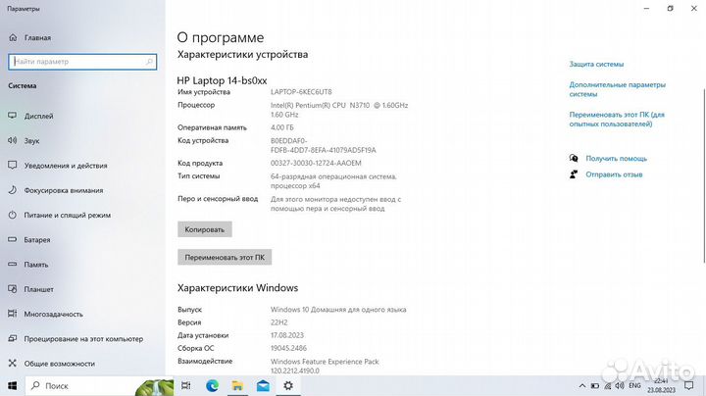706x396 pixels.
Task: Open Память storage settings
Action: click(x=28, y=265)
